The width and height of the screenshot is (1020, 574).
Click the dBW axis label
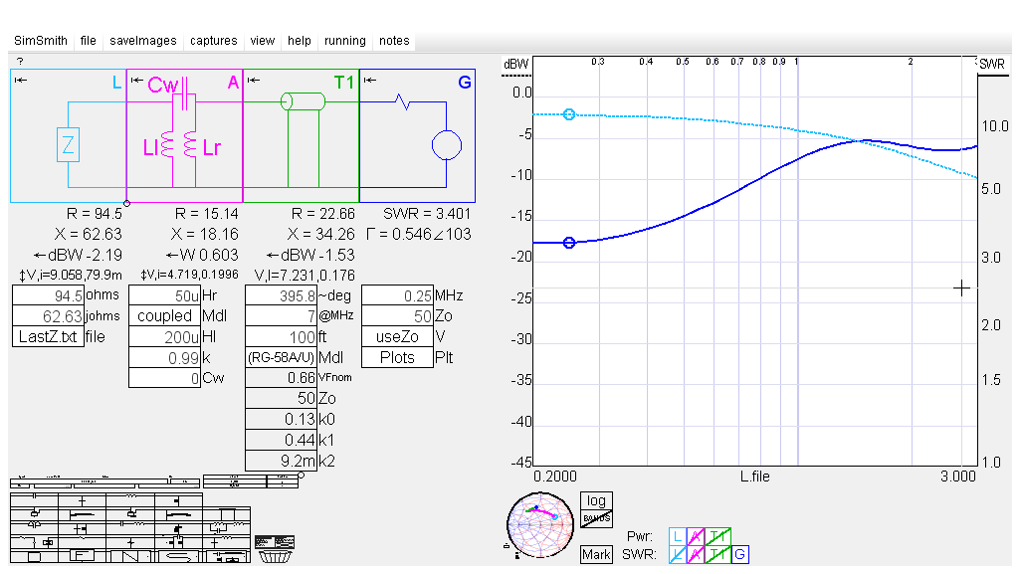[x=515, y=65]
